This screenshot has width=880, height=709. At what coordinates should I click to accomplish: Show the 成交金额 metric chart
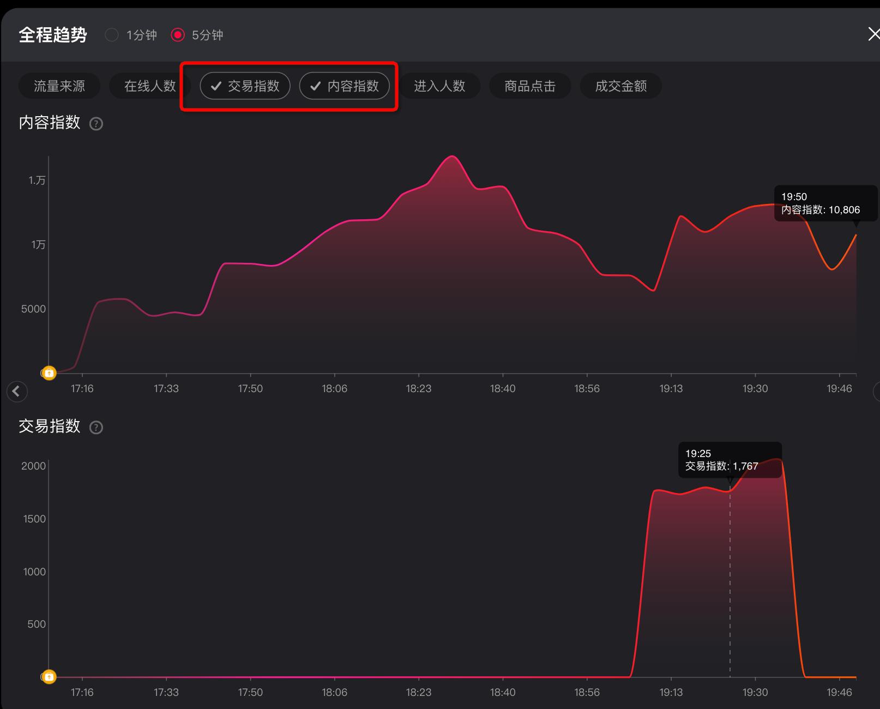tap(620, 86)
